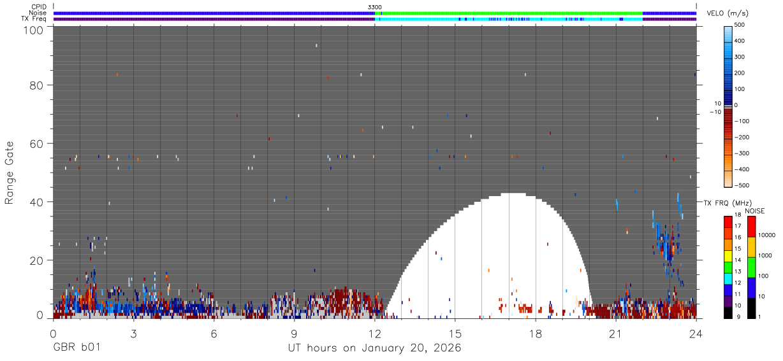Click the 21 tick on UT hours axis
783x361 pixels.
(x=615, y=333)
